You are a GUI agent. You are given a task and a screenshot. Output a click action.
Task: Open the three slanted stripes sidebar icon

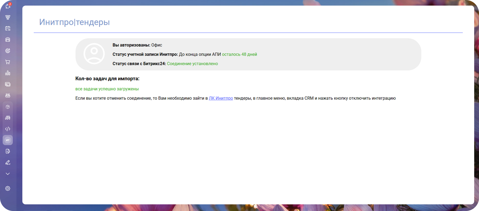point(8,118)
